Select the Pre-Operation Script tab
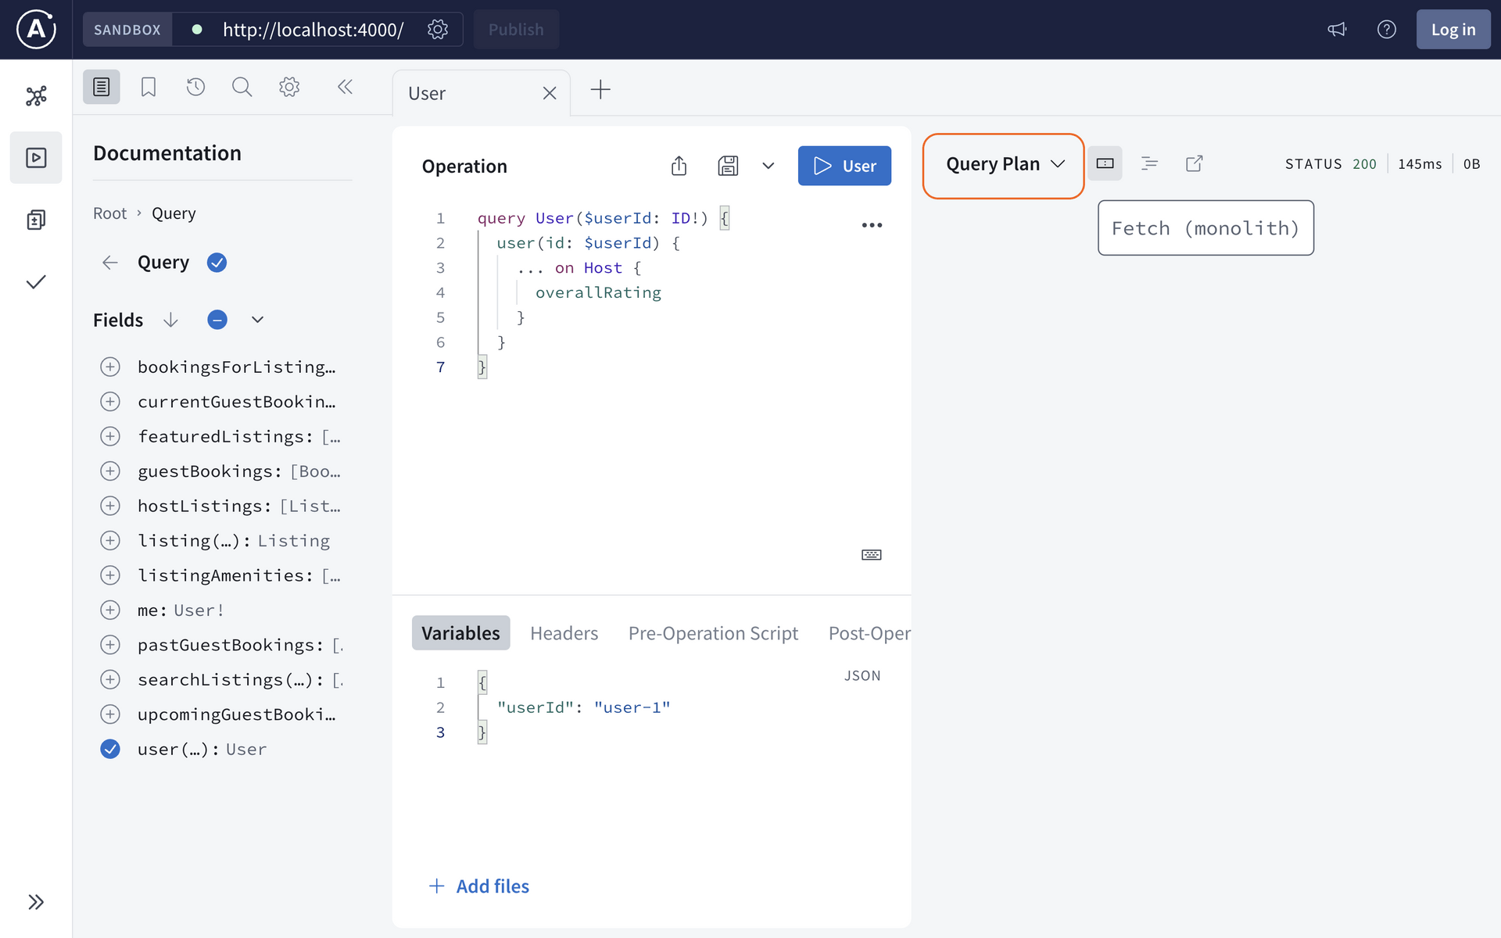Viewport: 1501px width, 938px height. pos(713,633)
